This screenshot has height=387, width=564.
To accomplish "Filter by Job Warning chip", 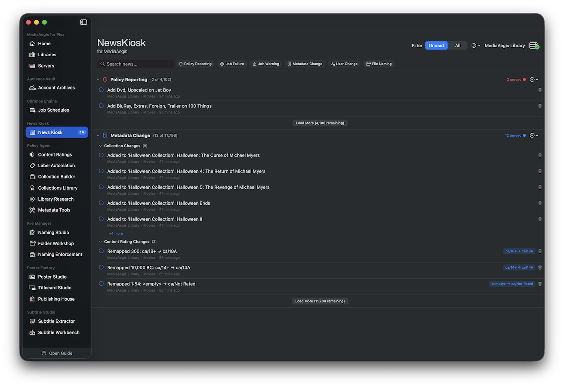I will pos(265,64).
